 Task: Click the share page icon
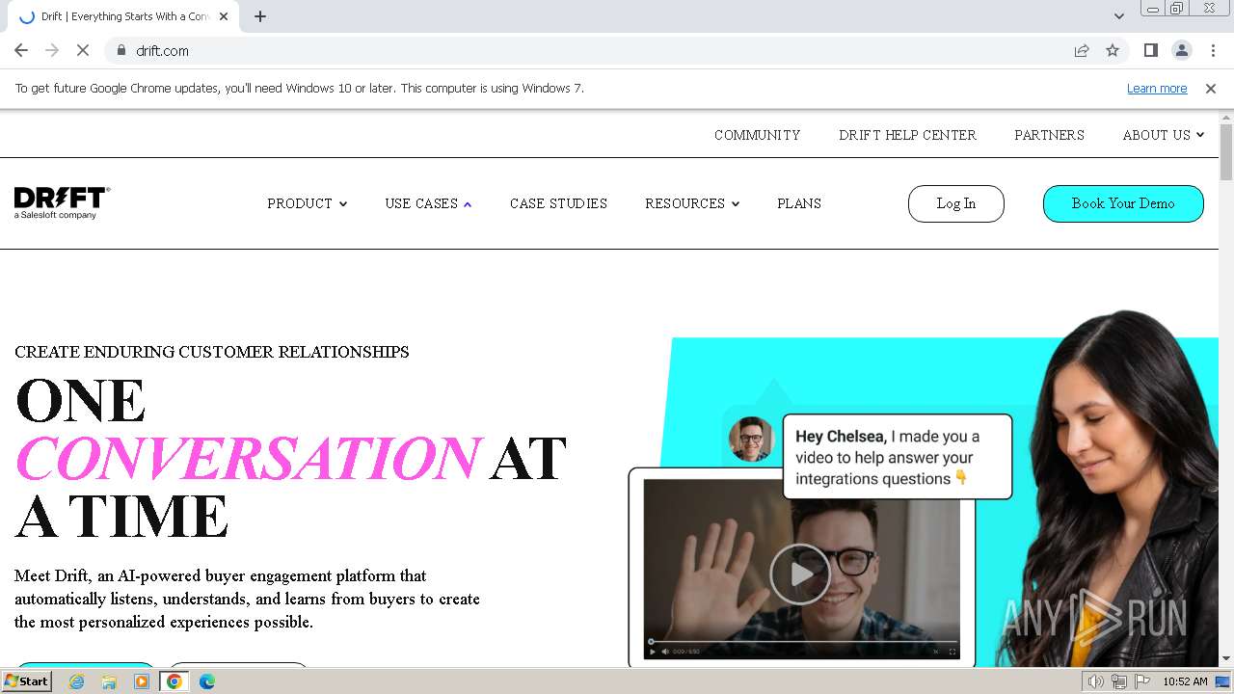[1082, 50]
